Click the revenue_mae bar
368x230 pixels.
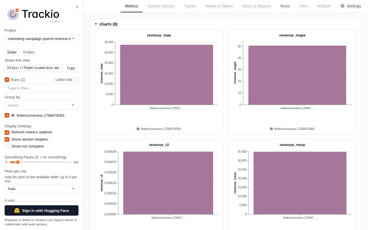pyautogui.click(x=166, y=75)
